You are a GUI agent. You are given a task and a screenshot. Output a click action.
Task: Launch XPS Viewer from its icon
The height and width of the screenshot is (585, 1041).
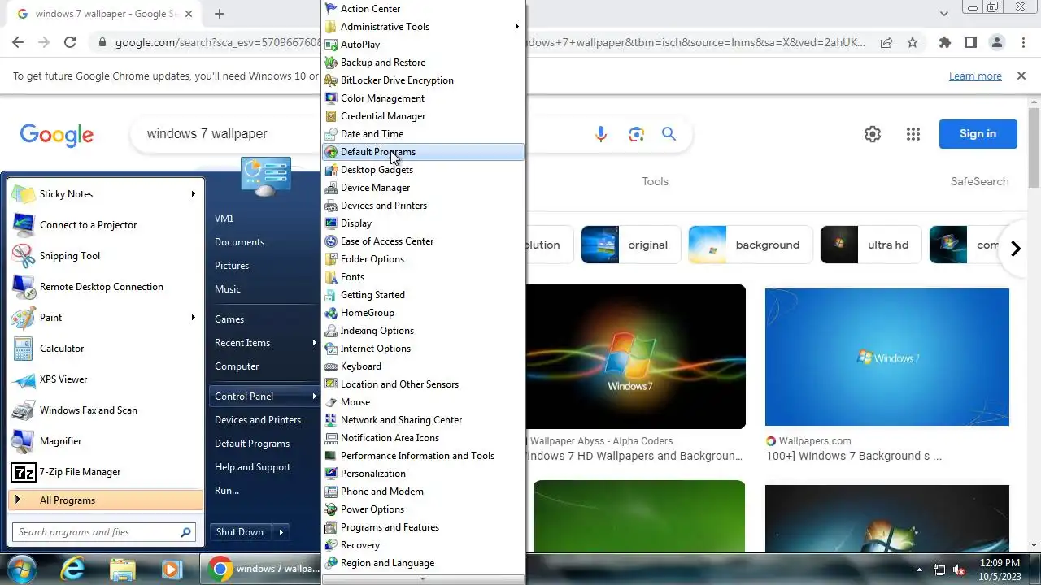coord(24,379)
